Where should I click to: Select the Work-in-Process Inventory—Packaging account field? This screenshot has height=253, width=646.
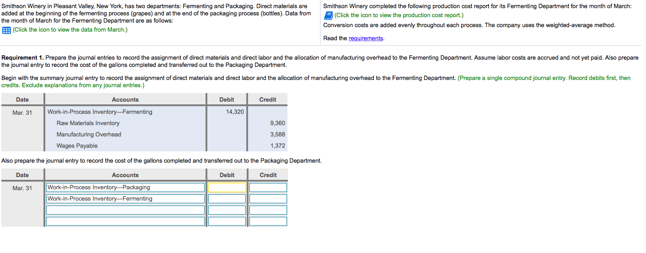pos(125,187)
